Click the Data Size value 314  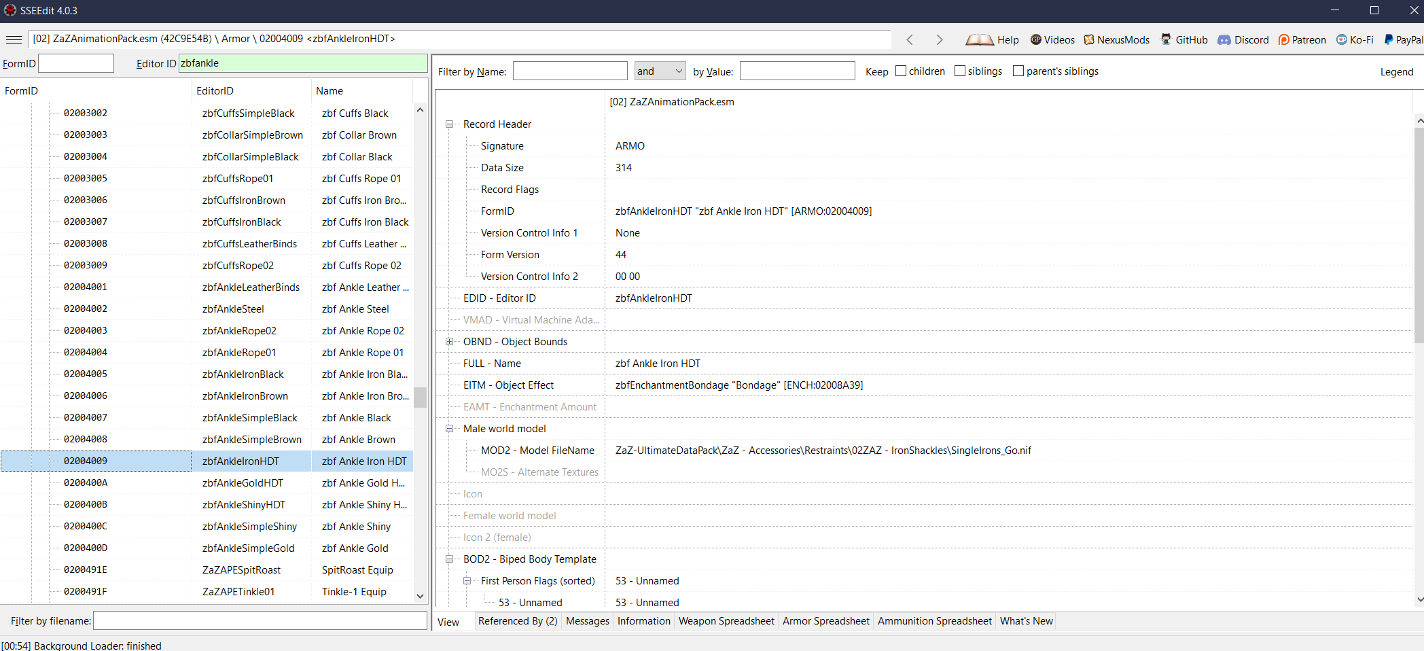(x=624, y=168)
